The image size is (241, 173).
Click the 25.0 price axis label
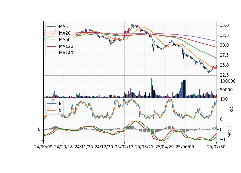point(224,65)
